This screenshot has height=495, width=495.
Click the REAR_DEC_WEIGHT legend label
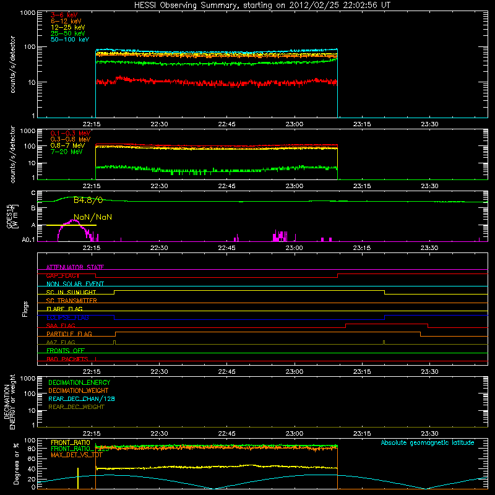coord(76,407)
